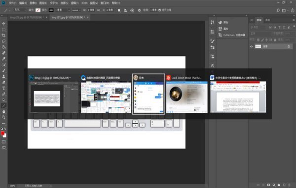The image size is (296, 188).
Task: Select the Eraser tool
Action: 3,82
